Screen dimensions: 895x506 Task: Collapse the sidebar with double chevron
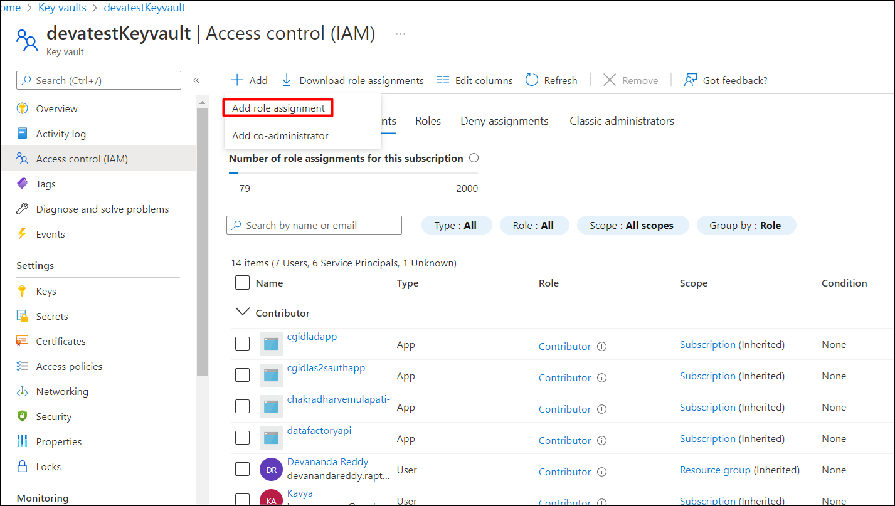point(196,80)
